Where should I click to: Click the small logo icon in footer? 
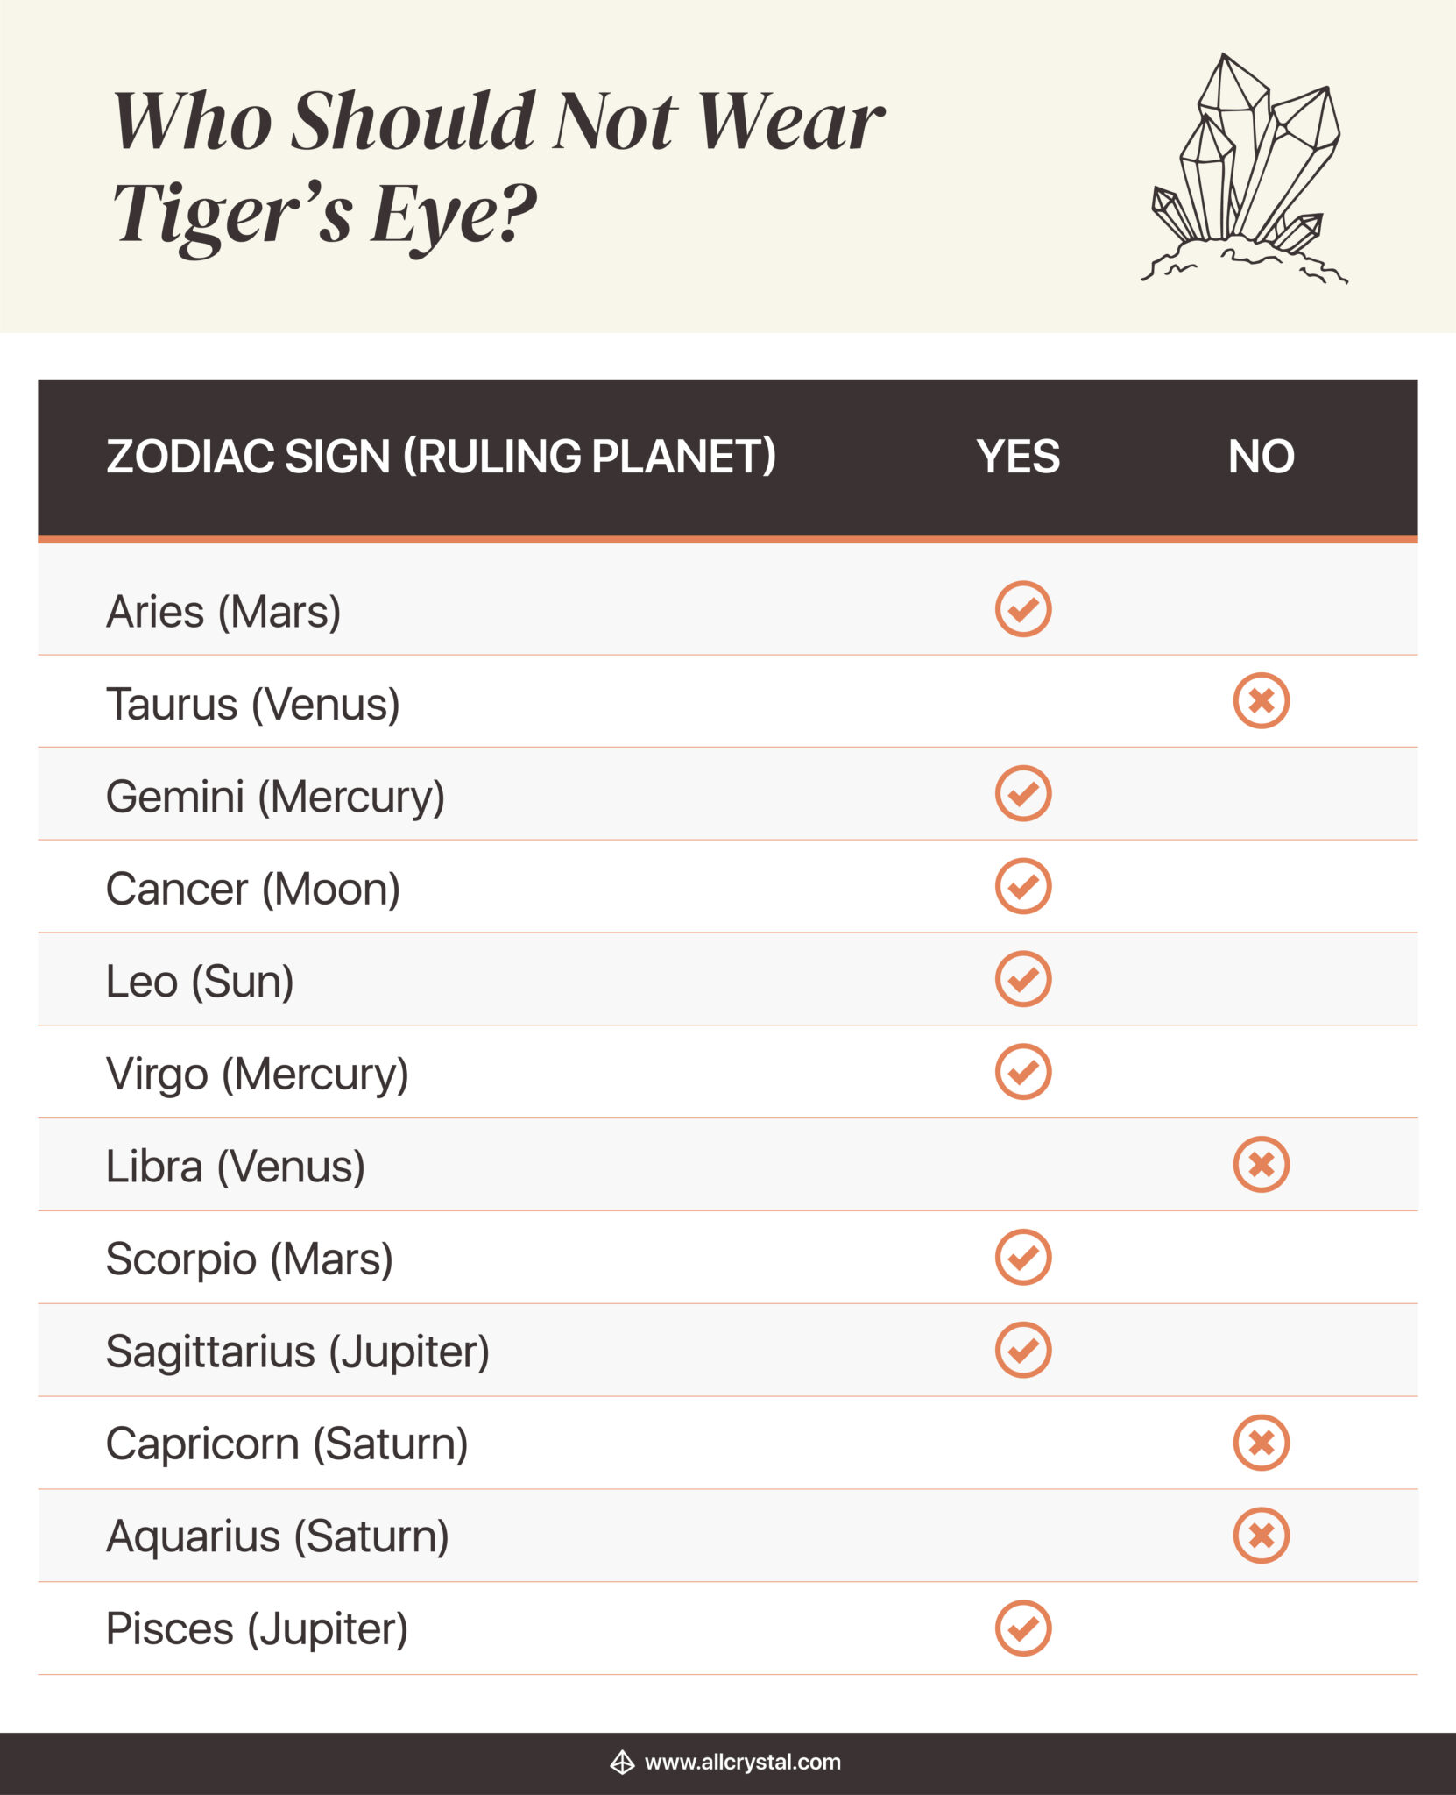(622, 1763)
